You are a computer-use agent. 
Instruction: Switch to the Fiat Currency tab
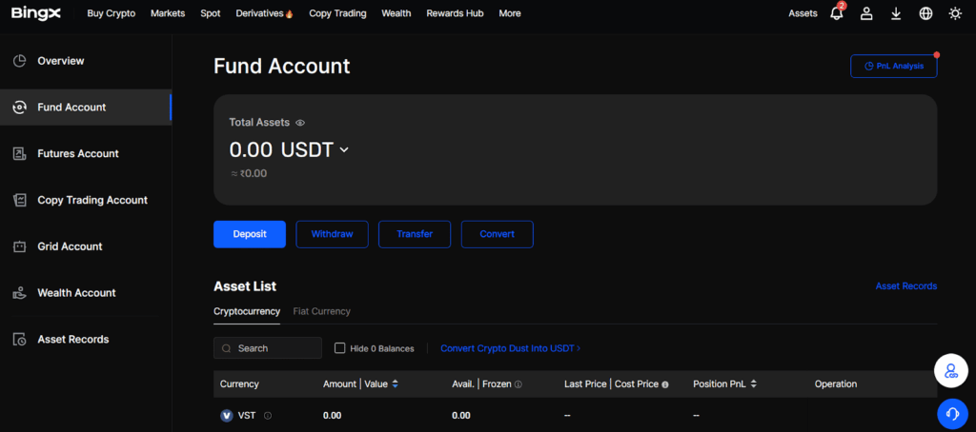[x=321, y=311]
